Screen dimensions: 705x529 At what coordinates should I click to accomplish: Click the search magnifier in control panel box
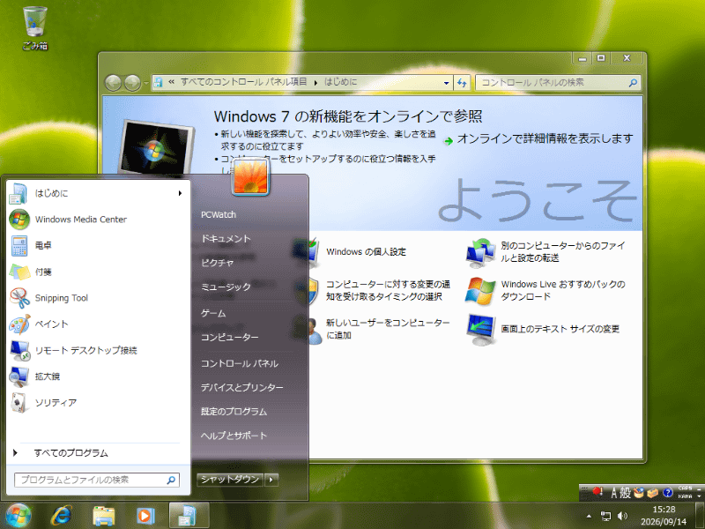pyautogui.click(x=633, y=83)
